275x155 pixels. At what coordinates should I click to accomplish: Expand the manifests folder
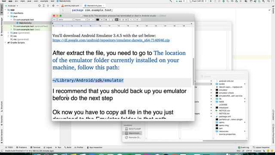[8, 13]
